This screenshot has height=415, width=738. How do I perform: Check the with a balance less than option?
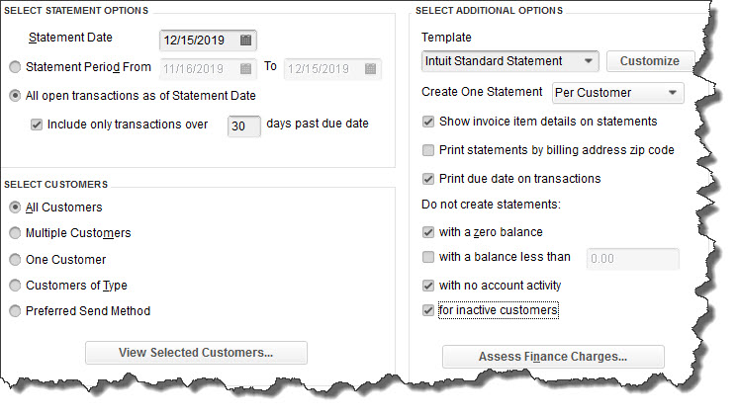point(428,257)
